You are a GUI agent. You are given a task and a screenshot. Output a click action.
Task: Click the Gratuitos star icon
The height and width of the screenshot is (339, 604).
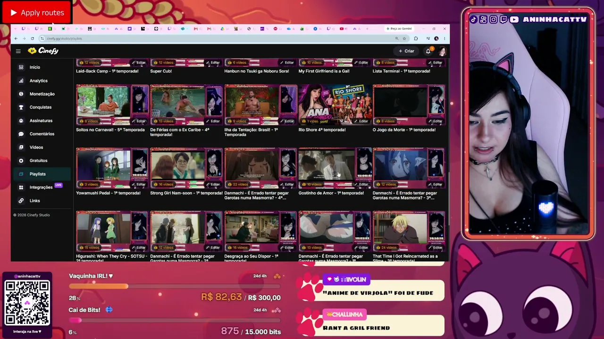21,161
